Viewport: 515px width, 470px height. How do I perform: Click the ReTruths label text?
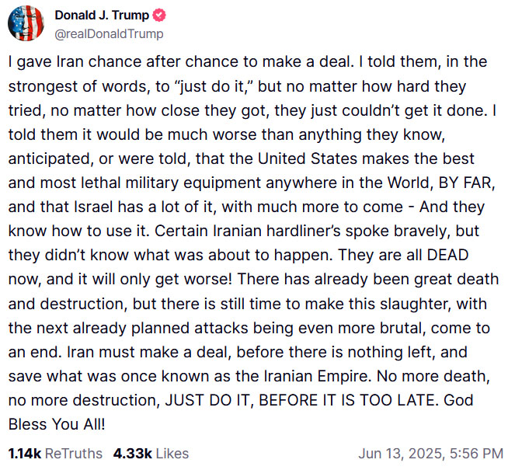pos(73,453)
